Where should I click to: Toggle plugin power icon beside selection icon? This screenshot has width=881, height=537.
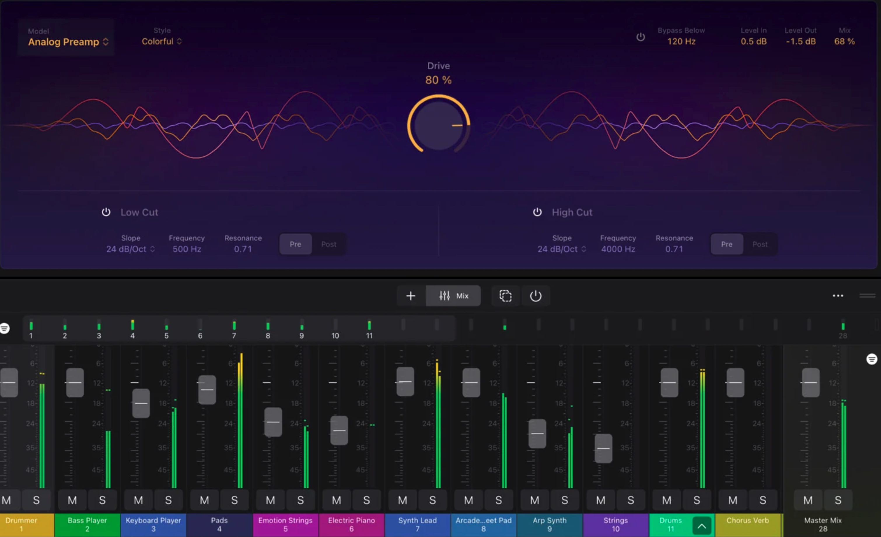tap(535, 296)
